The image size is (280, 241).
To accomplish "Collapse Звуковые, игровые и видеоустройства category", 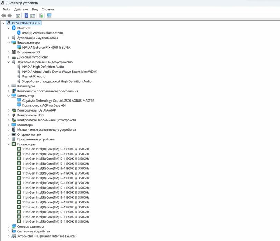I will (x=9, y=62).
